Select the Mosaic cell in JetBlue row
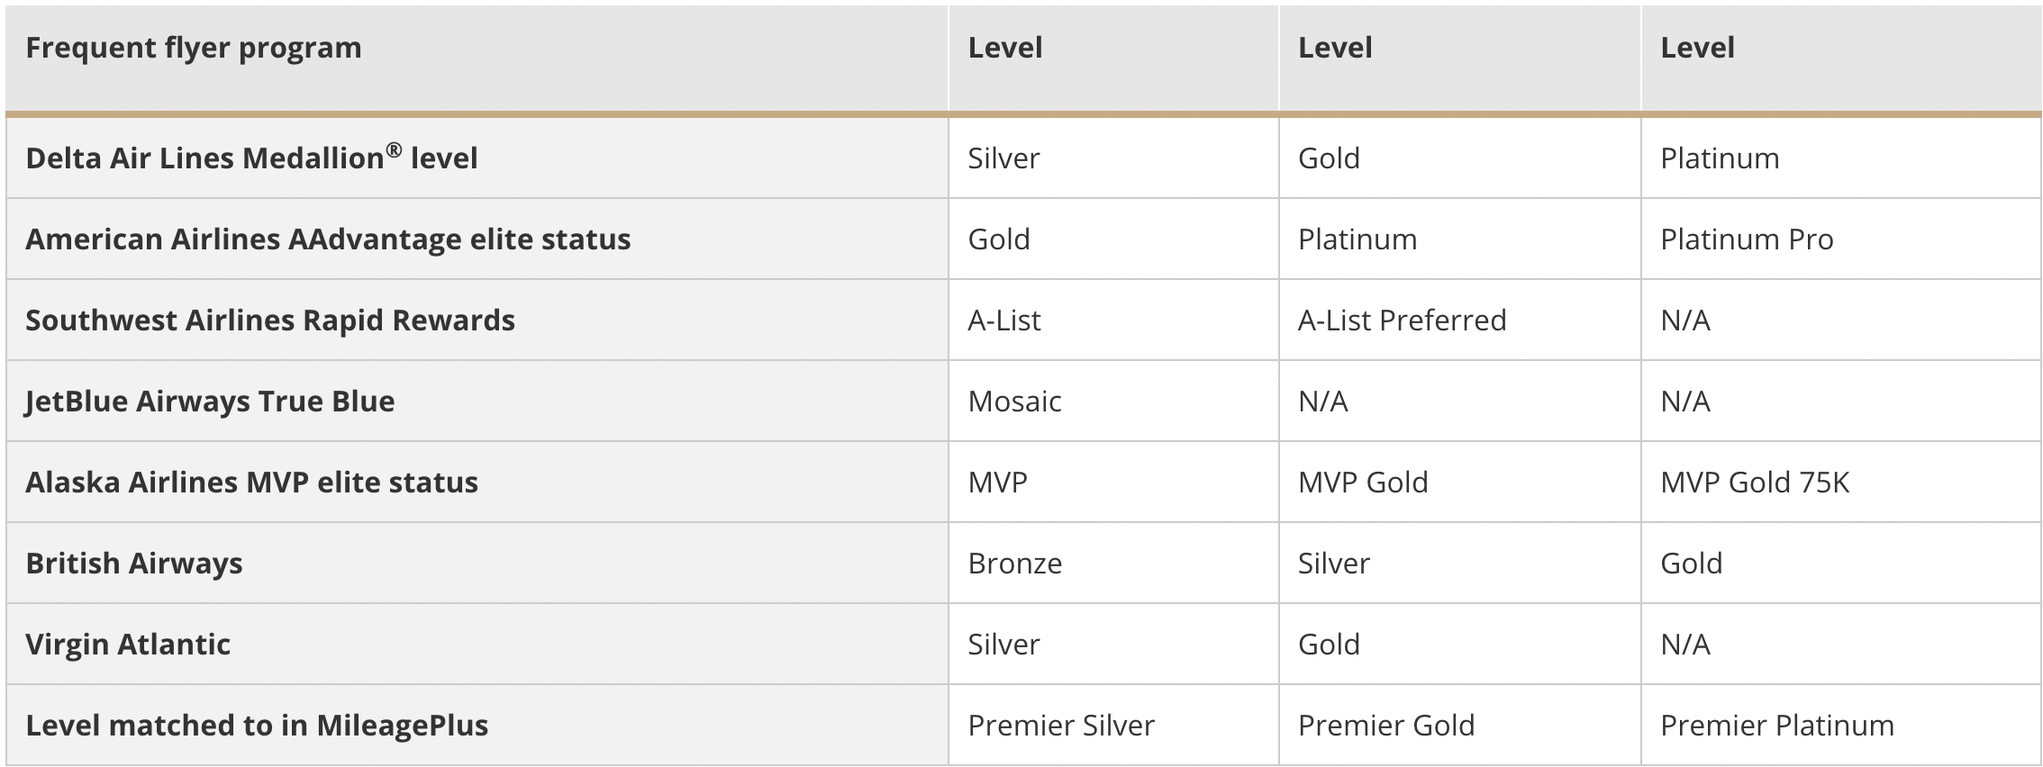Image resolution: width=2043 pixels, height=767 pixels. coord(1113,401)
